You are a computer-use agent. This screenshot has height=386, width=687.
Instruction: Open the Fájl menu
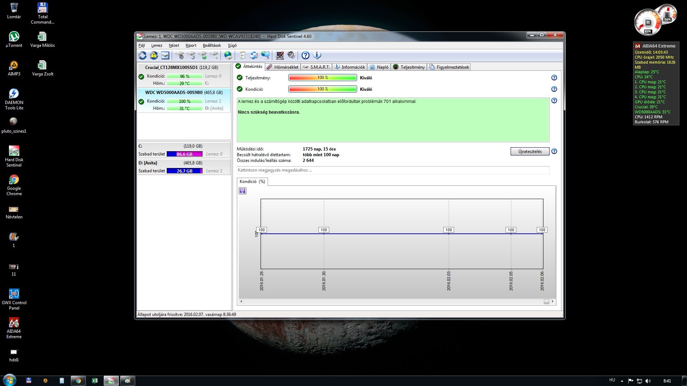click(x=142, y=45)
